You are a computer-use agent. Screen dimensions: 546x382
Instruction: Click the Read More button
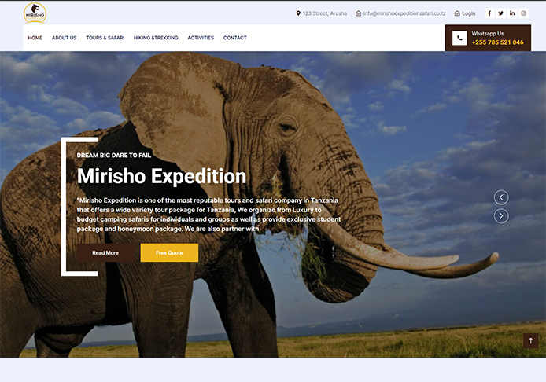105,252
